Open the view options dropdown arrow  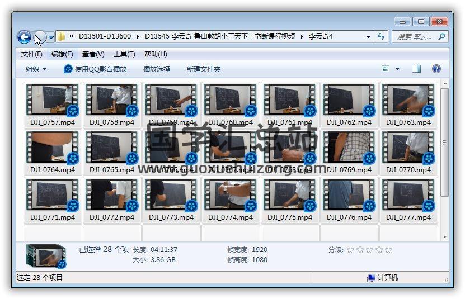[398, 69]
